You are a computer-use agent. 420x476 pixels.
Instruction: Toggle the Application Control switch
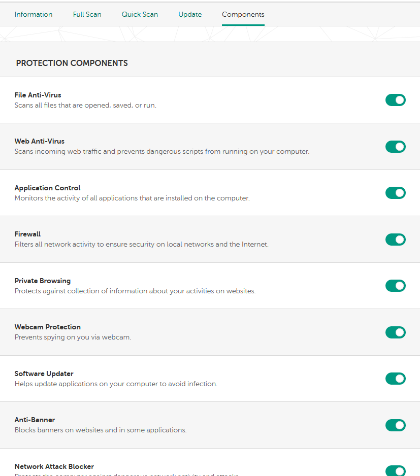395,193
